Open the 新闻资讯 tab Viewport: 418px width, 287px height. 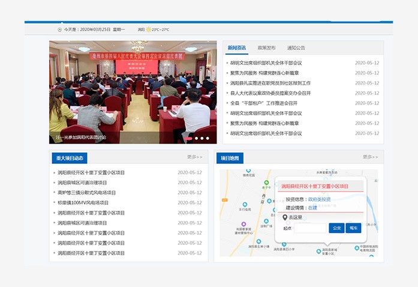[237, 48]
